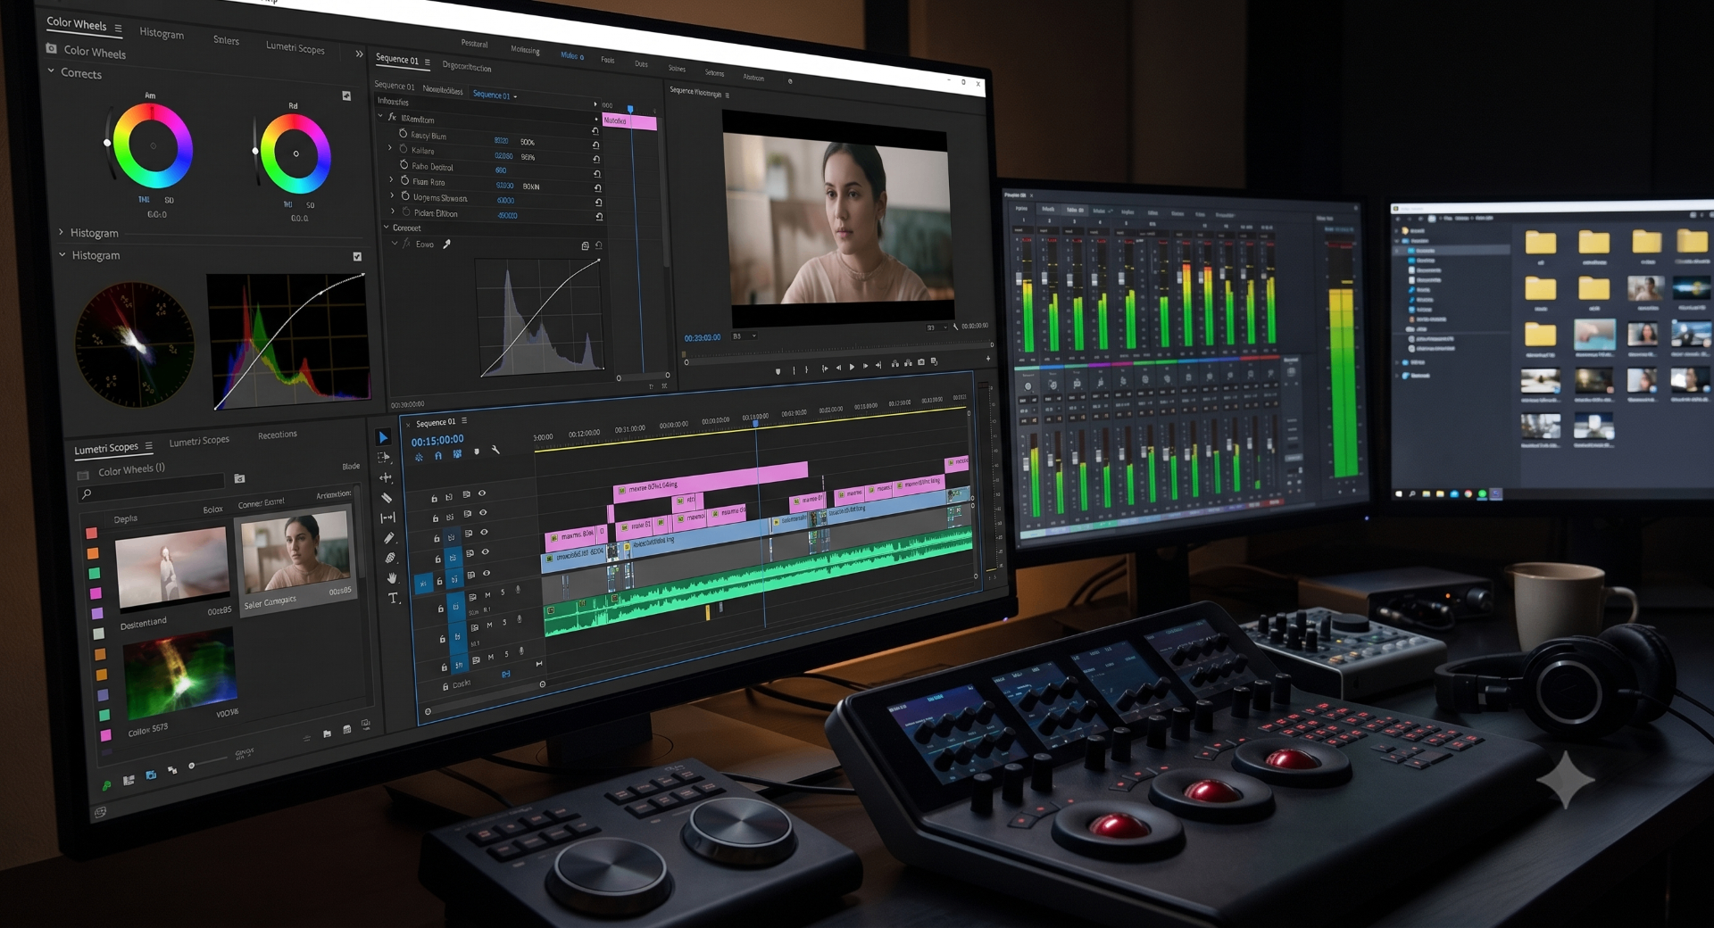Select the Selection arrow tool
This screenshot has width=1714, height=928.
pyautogui.click(x=383, y=437)
